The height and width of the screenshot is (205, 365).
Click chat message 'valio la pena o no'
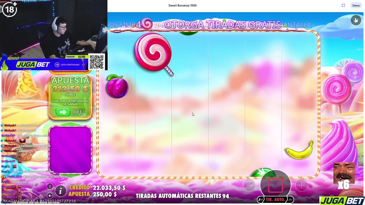[29, 126]
